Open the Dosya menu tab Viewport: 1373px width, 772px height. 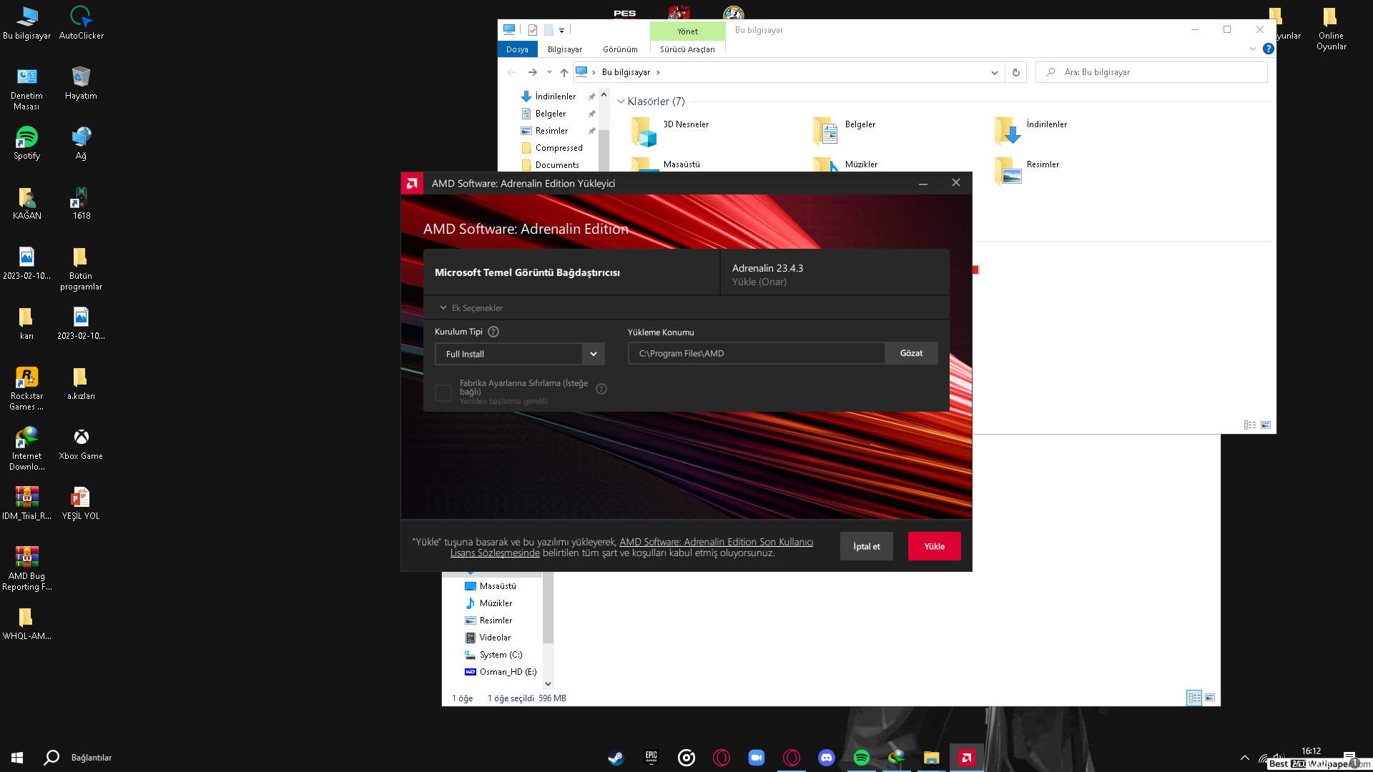point(517,49)
